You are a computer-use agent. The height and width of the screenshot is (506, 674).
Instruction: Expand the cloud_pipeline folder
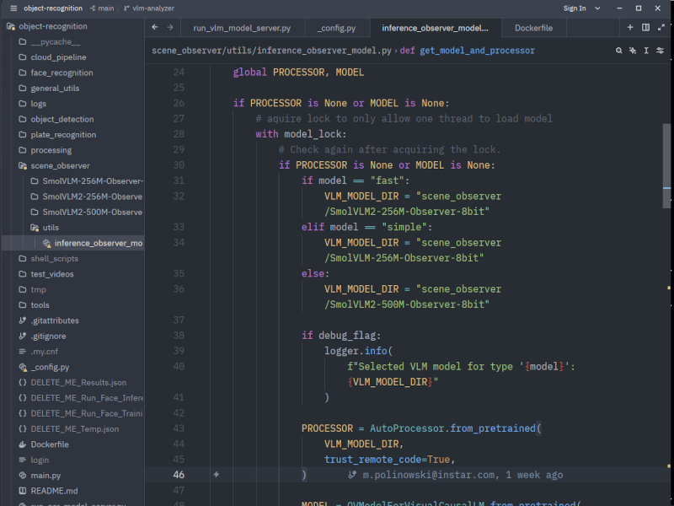click(x=72, y=57)
